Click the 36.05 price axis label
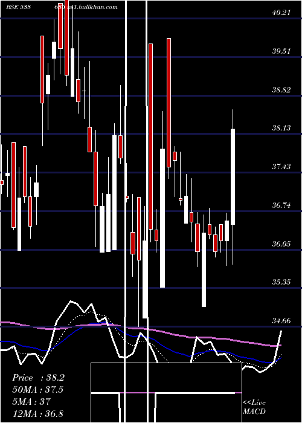This screenshot has width=302, height=423. (281, 244)
